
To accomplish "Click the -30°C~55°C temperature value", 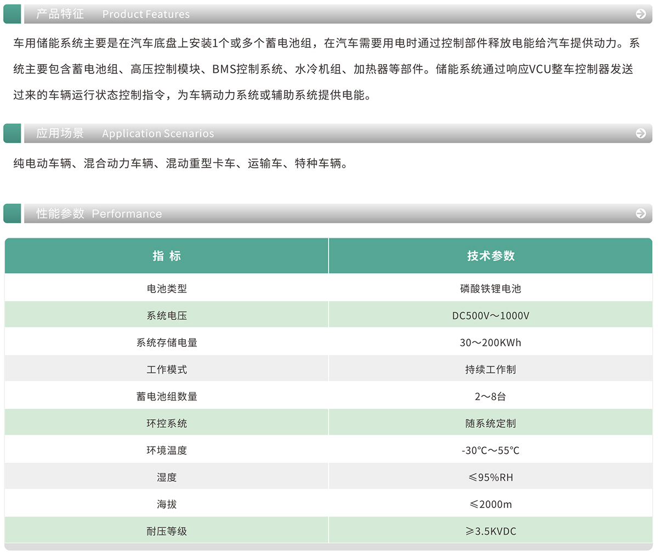I will click(x=491, y=450).
